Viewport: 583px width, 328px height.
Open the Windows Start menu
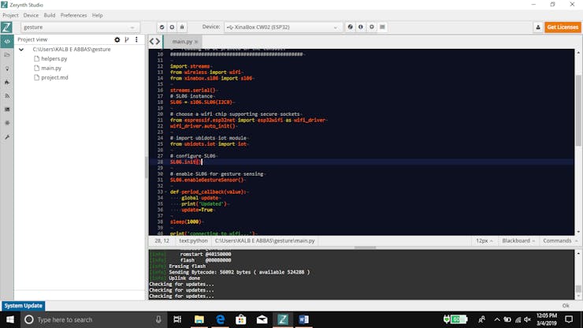[10, 319]
